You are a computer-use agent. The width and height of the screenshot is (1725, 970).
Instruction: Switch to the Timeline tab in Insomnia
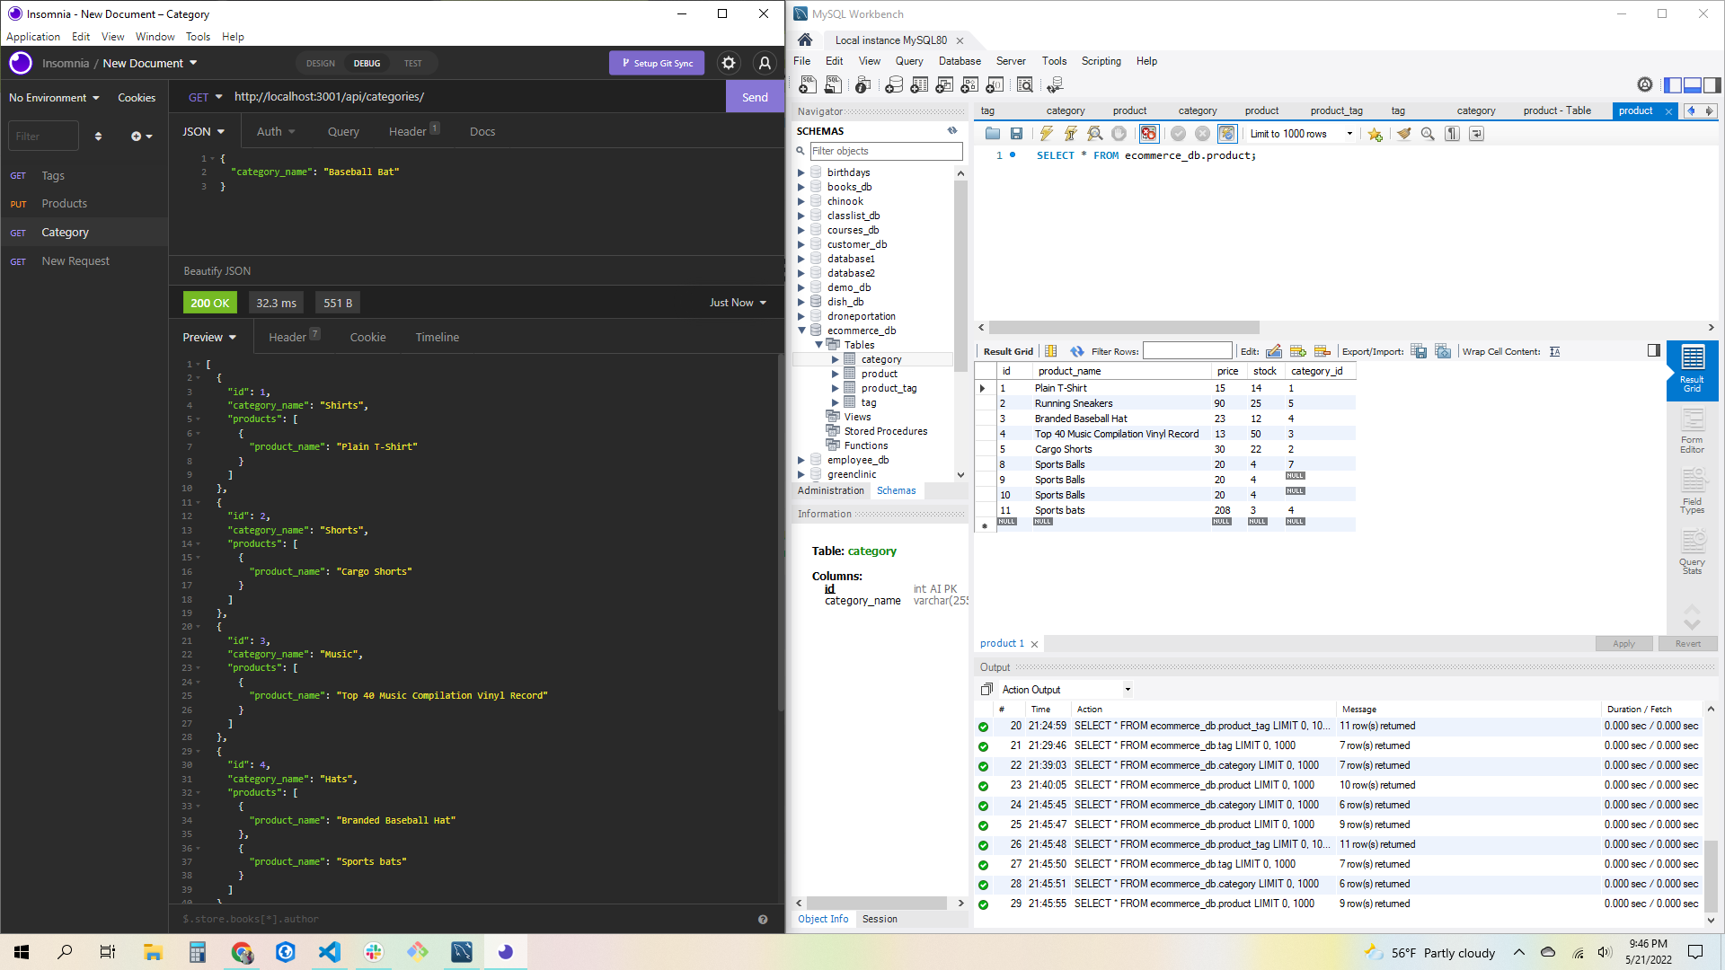point(437,337)
